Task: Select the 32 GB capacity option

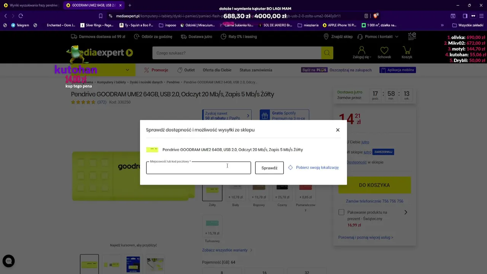Action: coord(307,271)
